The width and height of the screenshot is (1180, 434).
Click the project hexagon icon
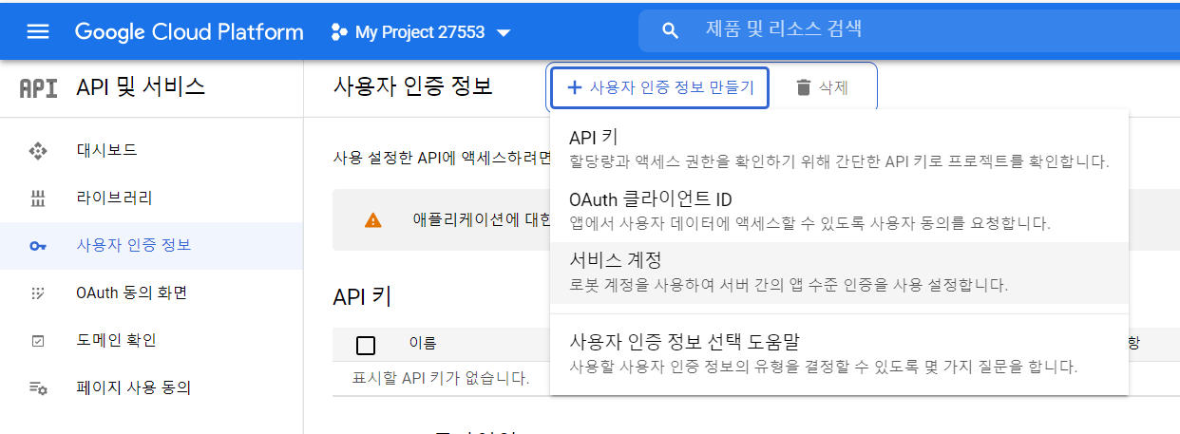coord(338,32)
